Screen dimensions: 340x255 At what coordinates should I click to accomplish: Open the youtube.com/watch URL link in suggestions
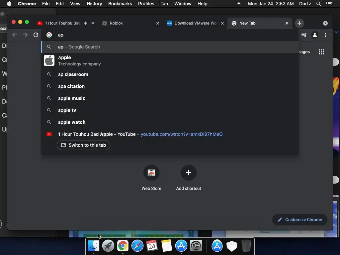(x=182, y=134)
